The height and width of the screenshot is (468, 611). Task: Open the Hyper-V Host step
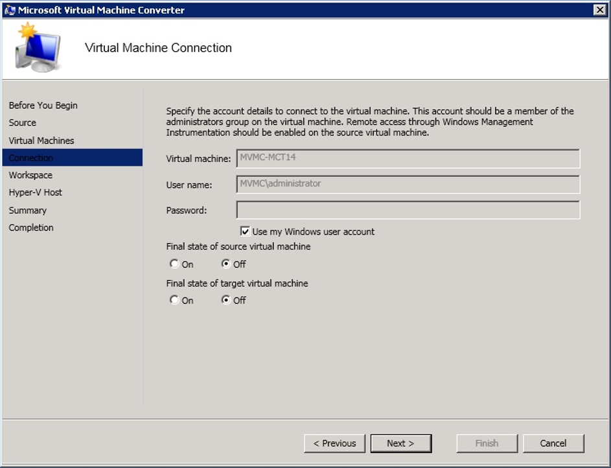(x=36, y=193)
